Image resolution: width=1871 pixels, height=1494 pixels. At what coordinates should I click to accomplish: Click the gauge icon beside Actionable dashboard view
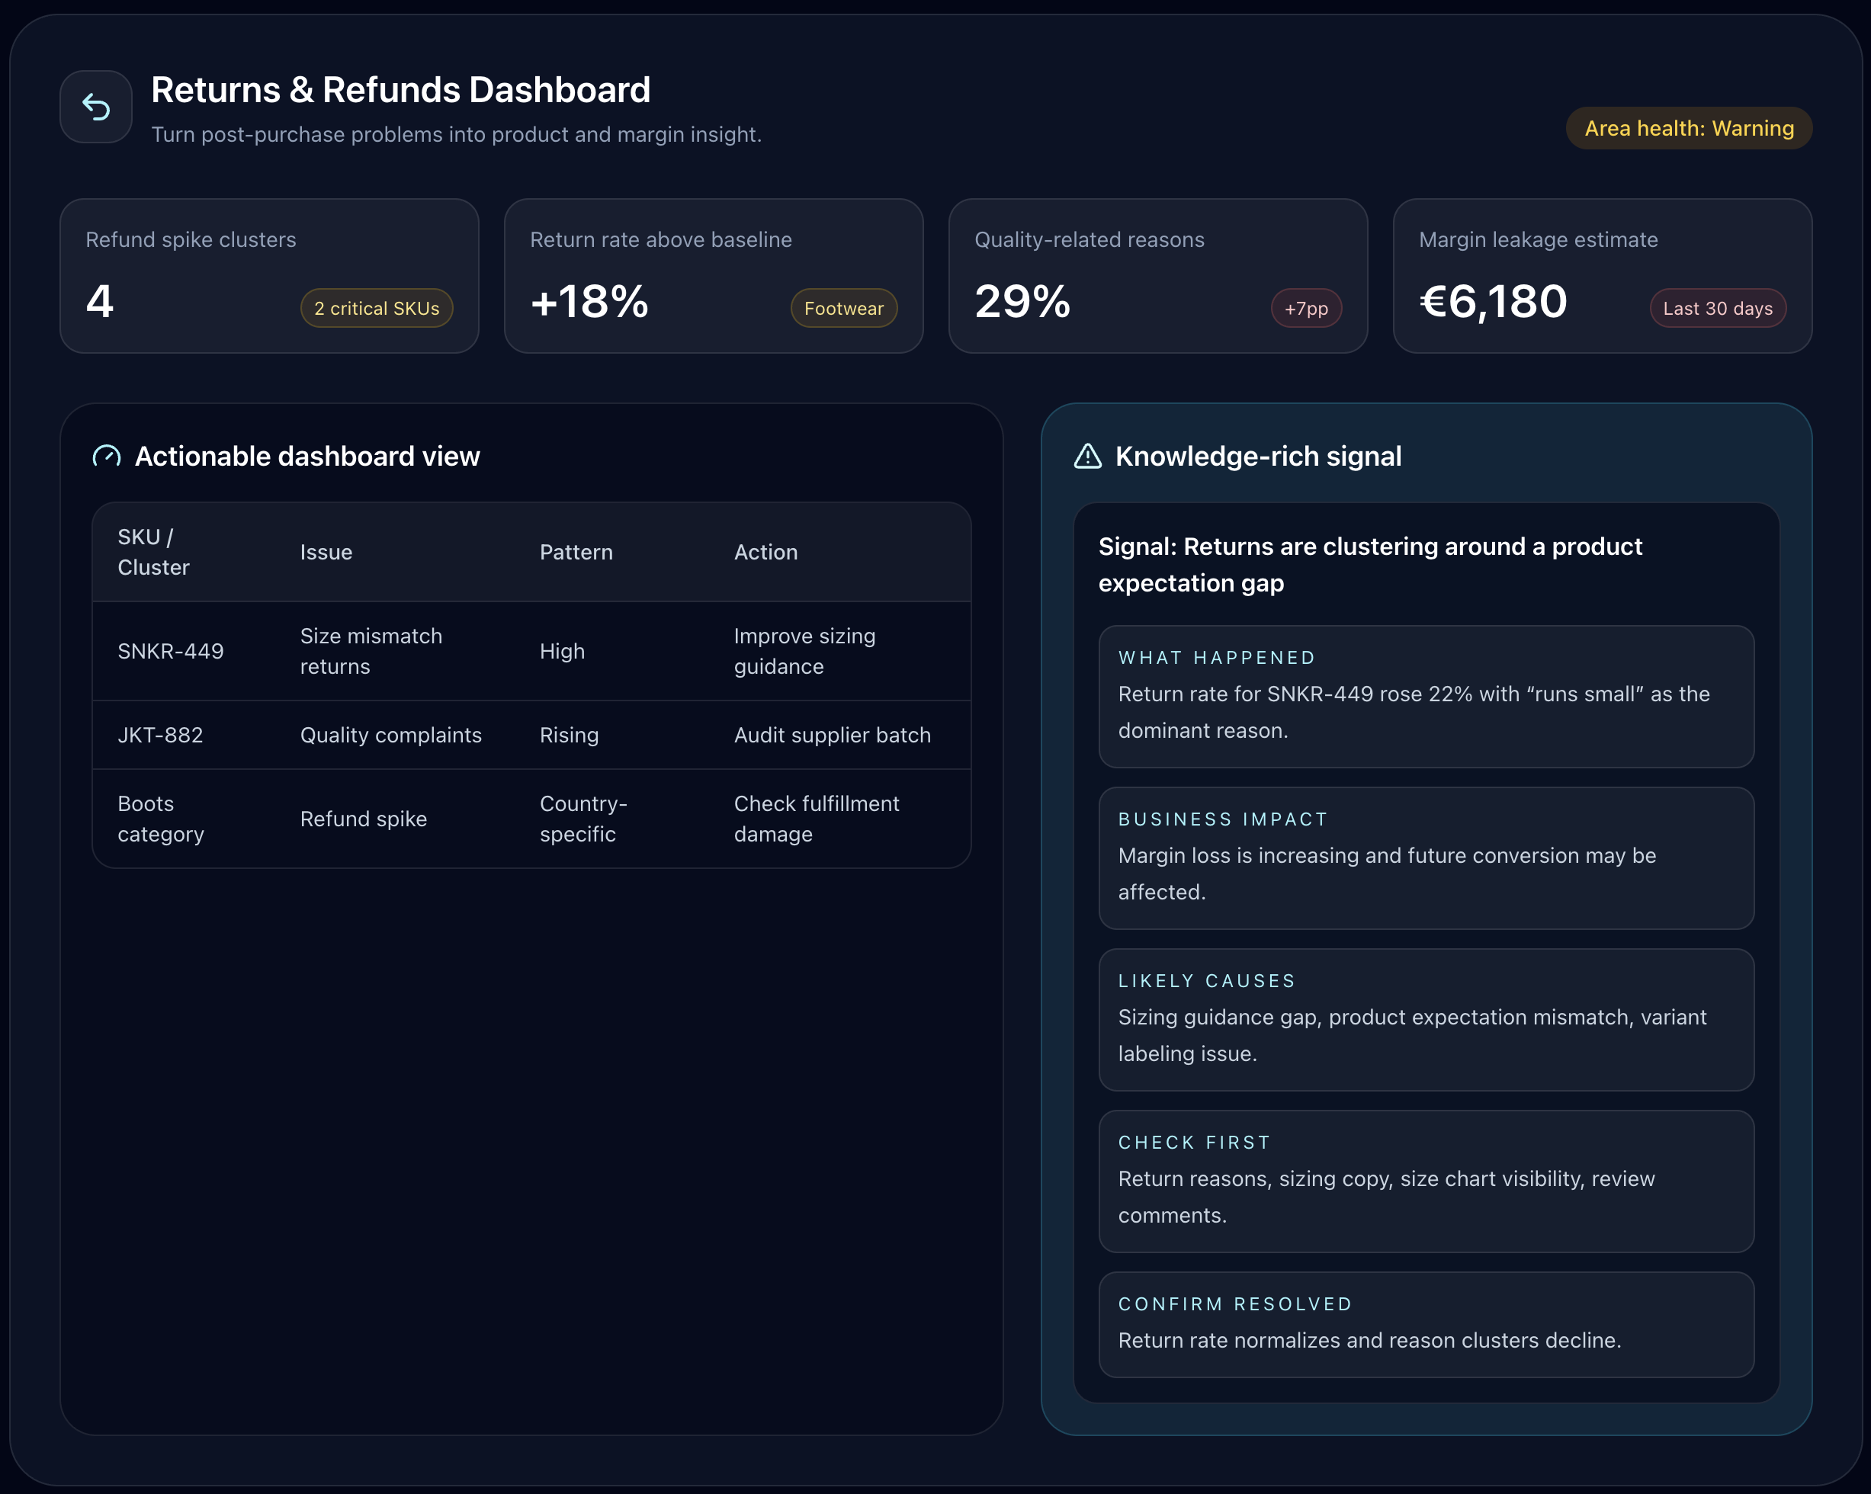(107, 457)
